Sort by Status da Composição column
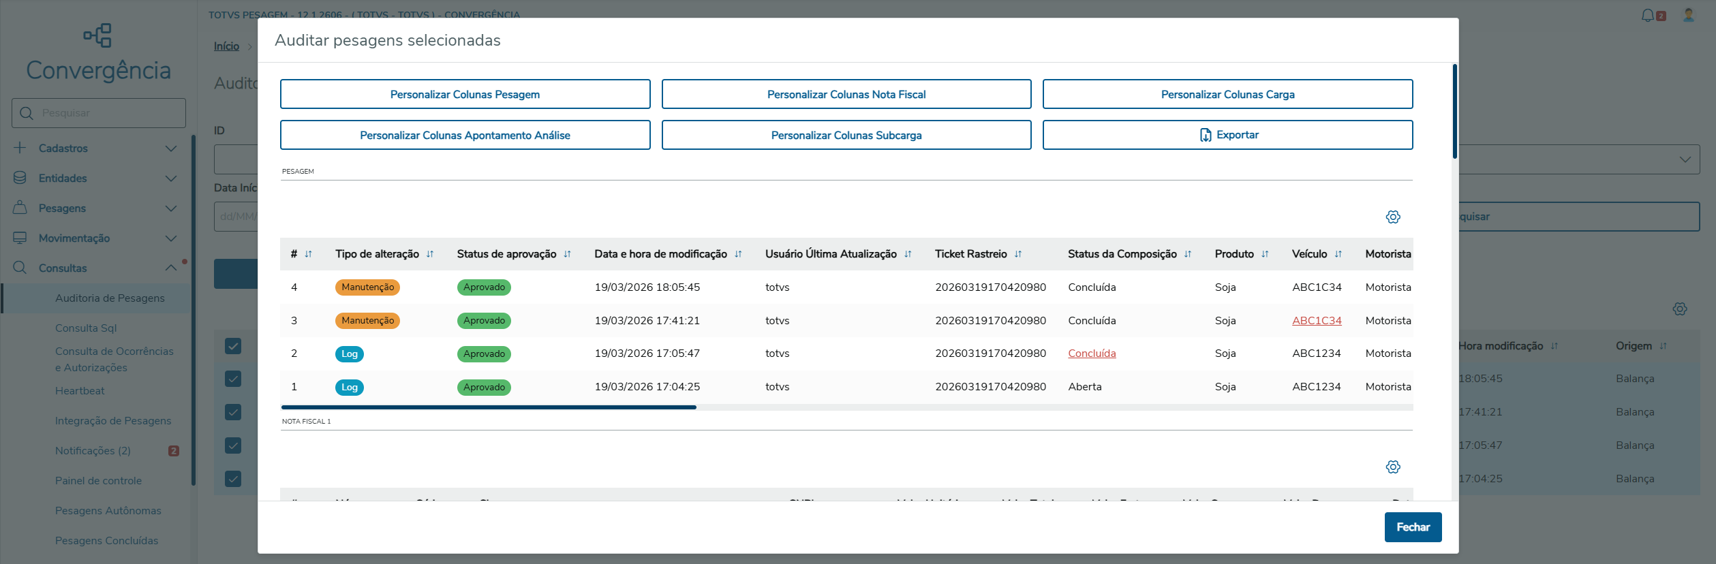The height and width of the screenshot is (564, 1716). [1188, 254]
